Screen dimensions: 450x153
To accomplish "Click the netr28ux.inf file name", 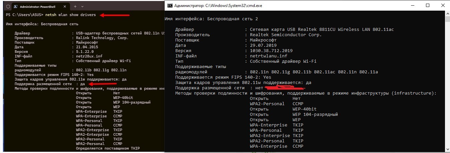I will 88,56.
